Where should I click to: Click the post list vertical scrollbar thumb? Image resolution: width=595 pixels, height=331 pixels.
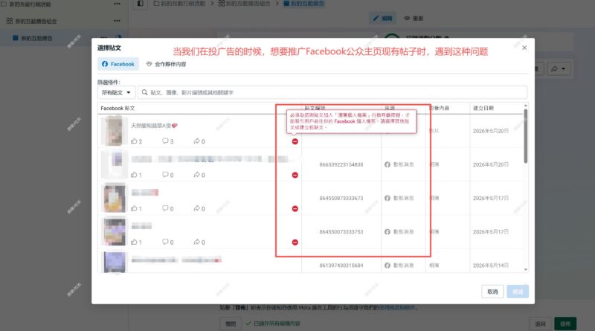[x=526, y=136]
